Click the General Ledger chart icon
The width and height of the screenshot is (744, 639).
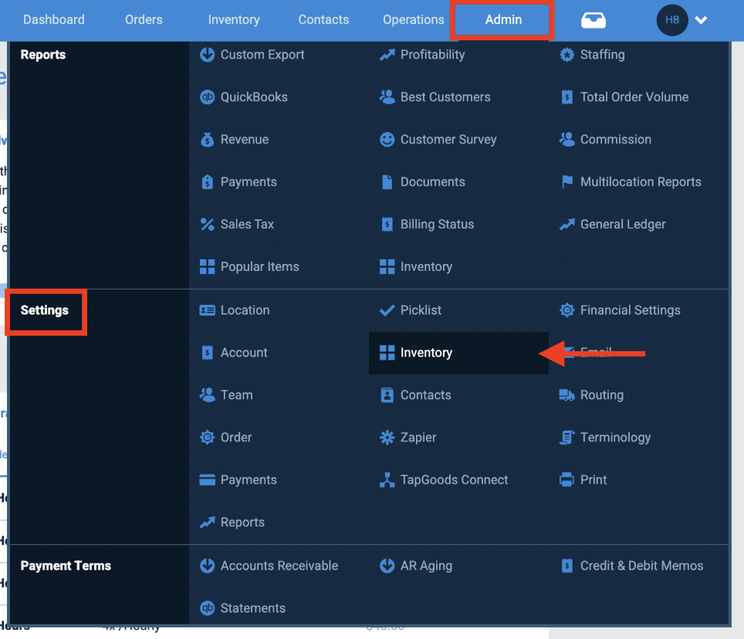[x=566, y=225]
